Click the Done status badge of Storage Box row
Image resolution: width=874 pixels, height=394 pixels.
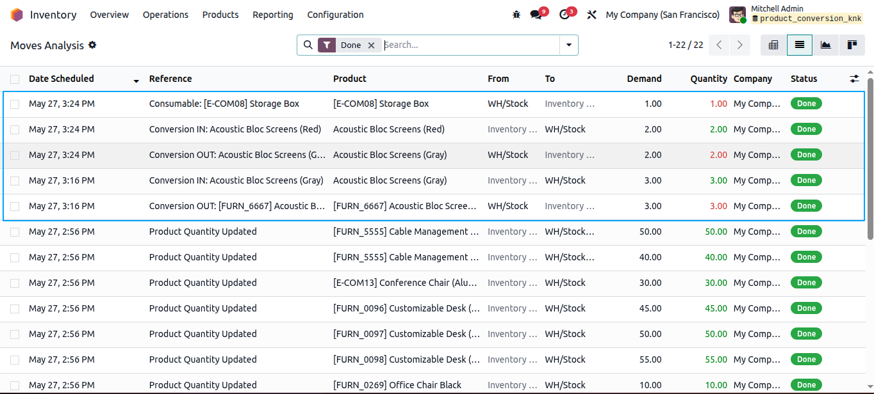806,104
